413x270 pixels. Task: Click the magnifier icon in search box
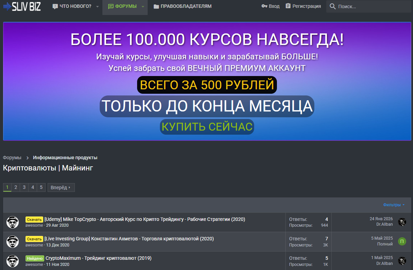333,6
